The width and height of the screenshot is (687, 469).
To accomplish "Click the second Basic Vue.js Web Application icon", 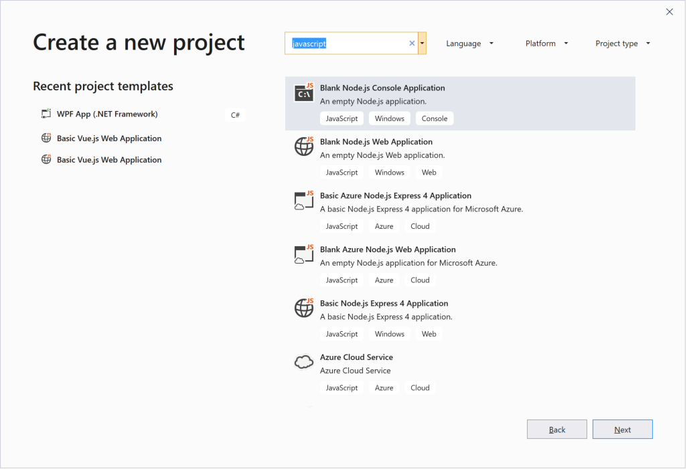I will pyautogui.click(x=46, y=159).
